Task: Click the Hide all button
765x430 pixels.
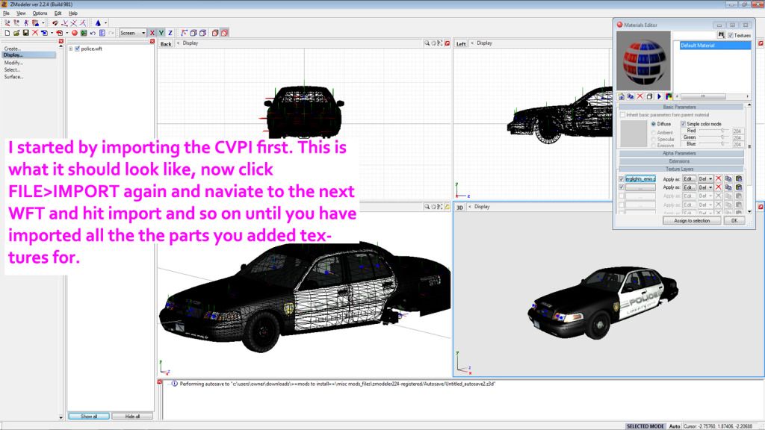Action: [132, 417]
